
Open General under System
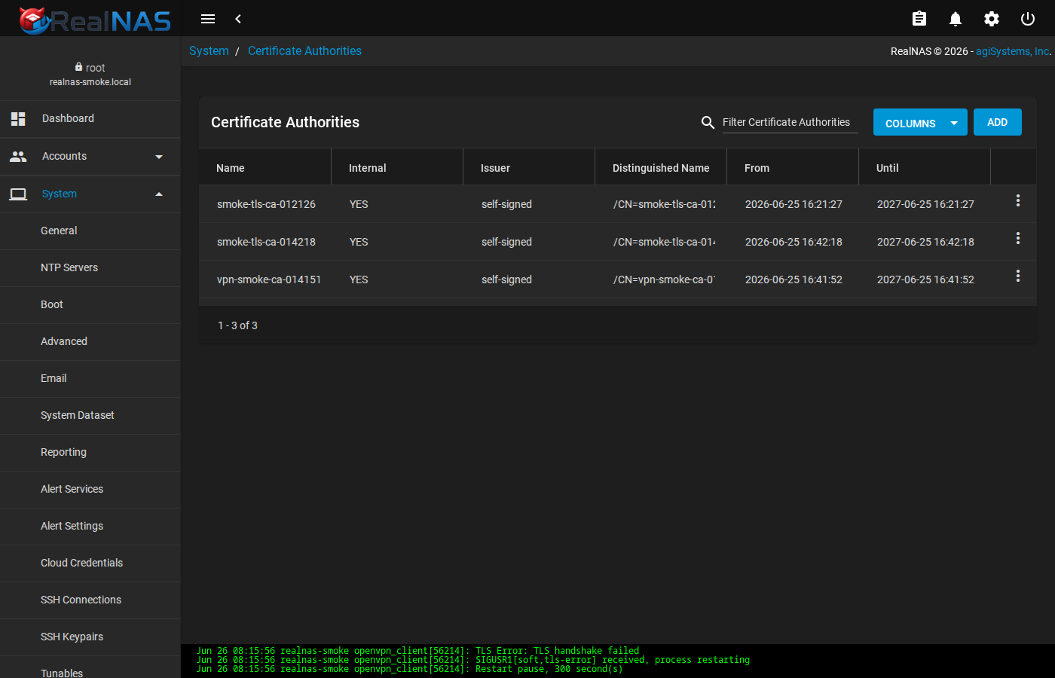pyautogui.click(x=90, y=231)
